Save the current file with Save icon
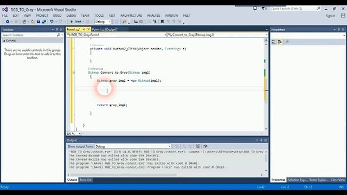The width and height of the screenshot is (347, 195). (x=38, y=22)
